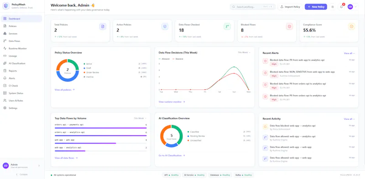Screen dimensions: 365x179
Task: Click View all data flows link
Action: 66,158
